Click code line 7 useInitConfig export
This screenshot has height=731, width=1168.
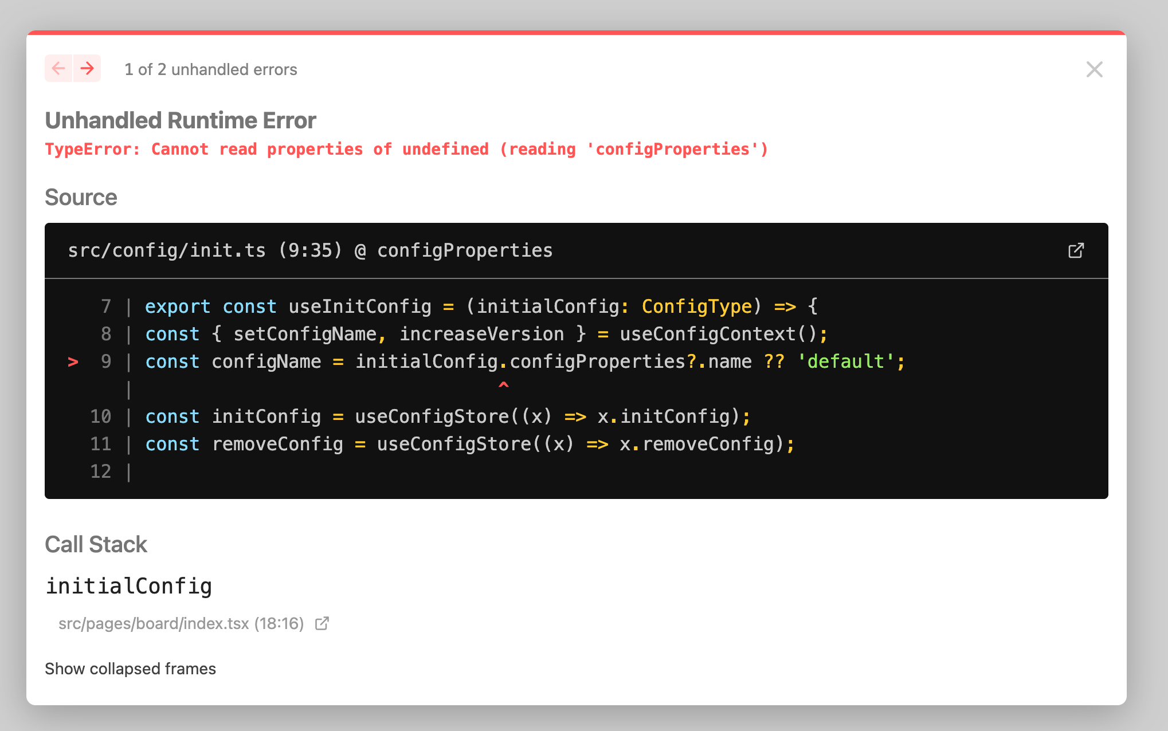click(481, 306)
